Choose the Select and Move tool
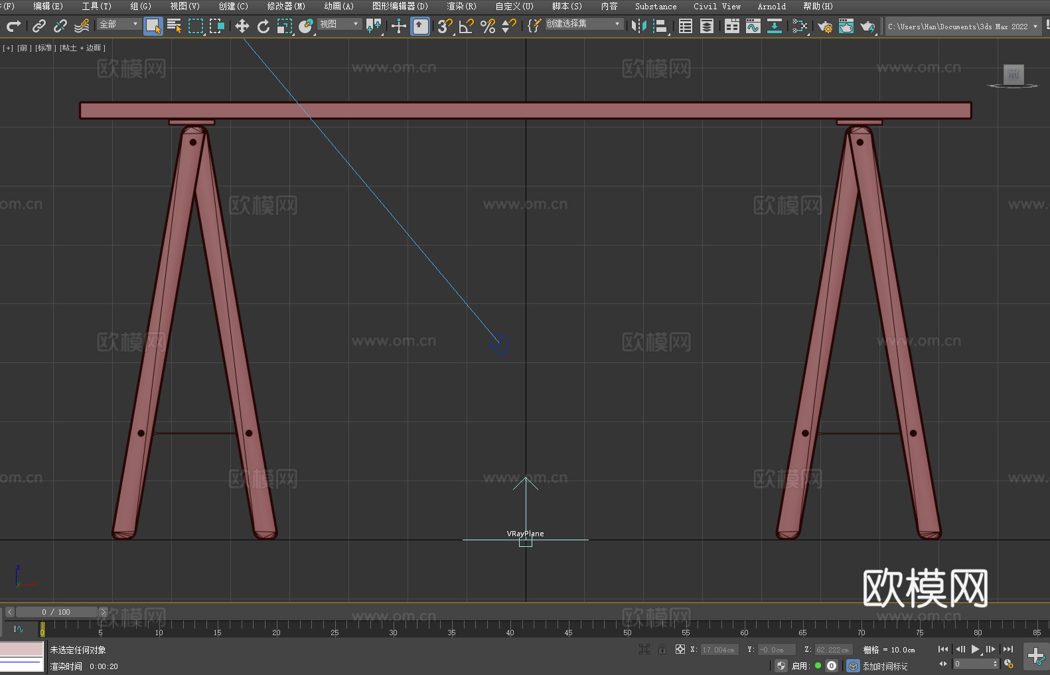This screenshot has height=675, width=1050. (x=242, y=26)
